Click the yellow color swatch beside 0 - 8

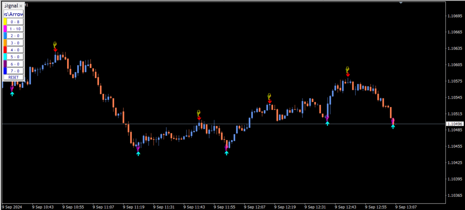coord(5,21)
